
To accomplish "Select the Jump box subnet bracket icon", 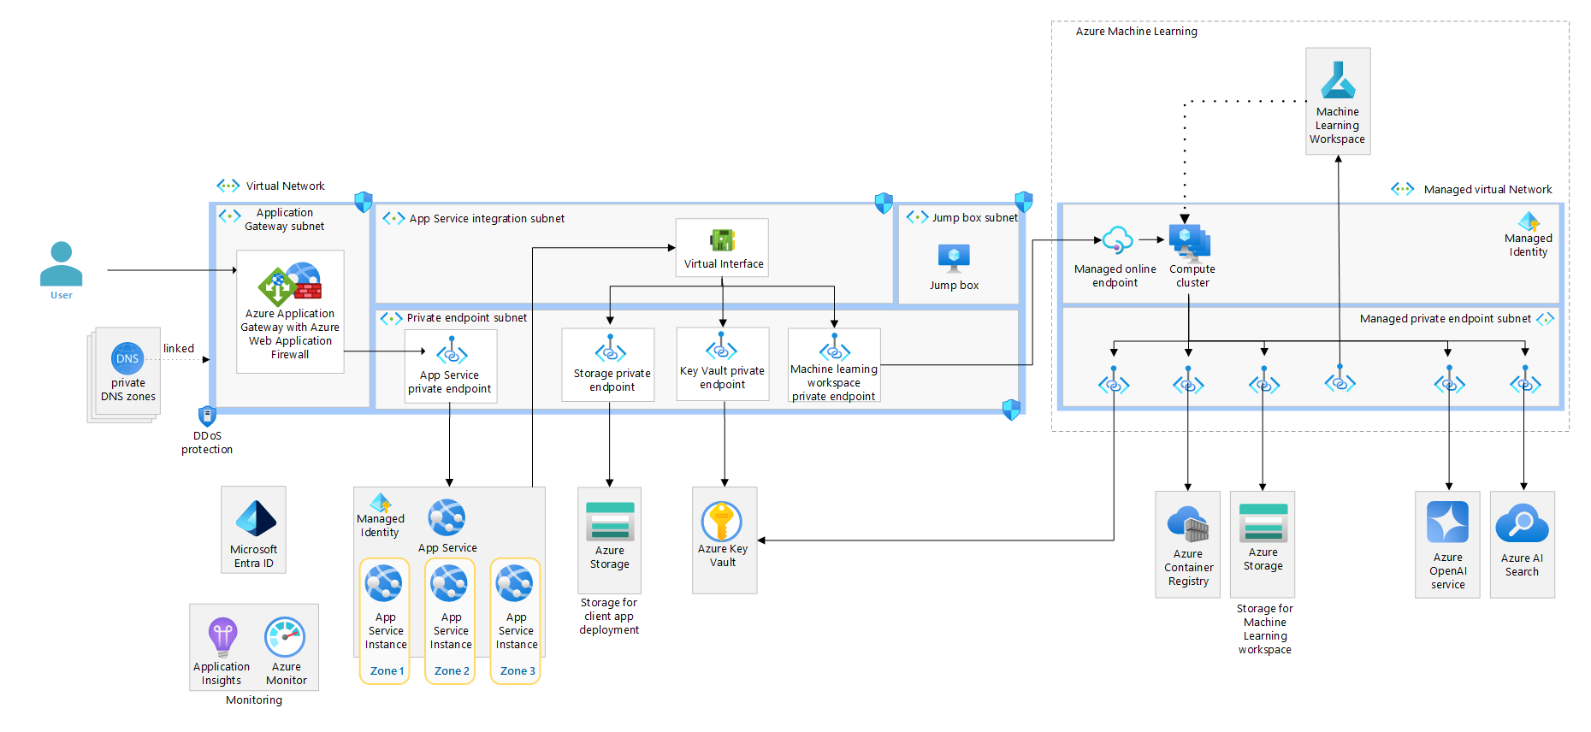I will pos(917,217).
